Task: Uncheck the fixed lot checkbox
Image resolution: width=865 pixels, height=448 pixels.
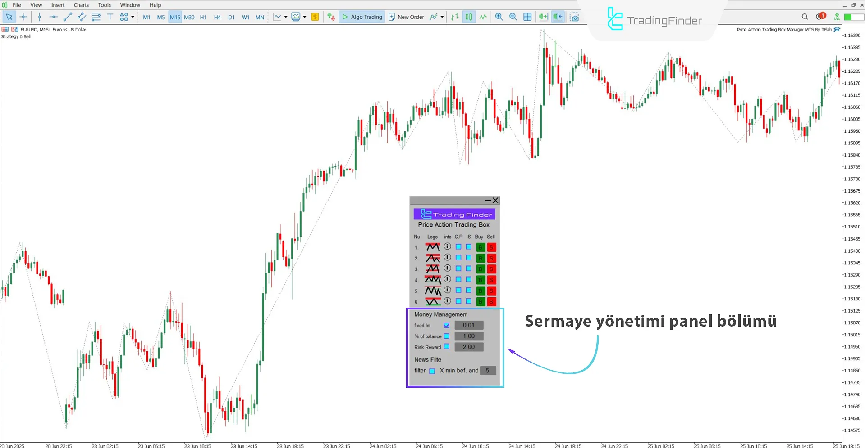Action: point(446,325)
